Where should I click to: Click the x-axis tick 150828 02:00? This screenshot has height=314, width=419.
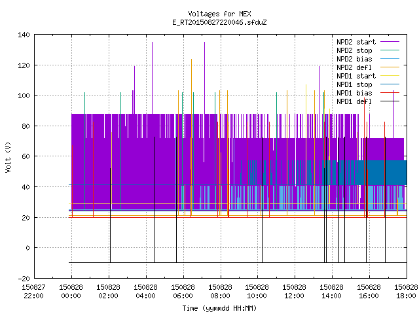pyautogui.click(x=108, y=292)
